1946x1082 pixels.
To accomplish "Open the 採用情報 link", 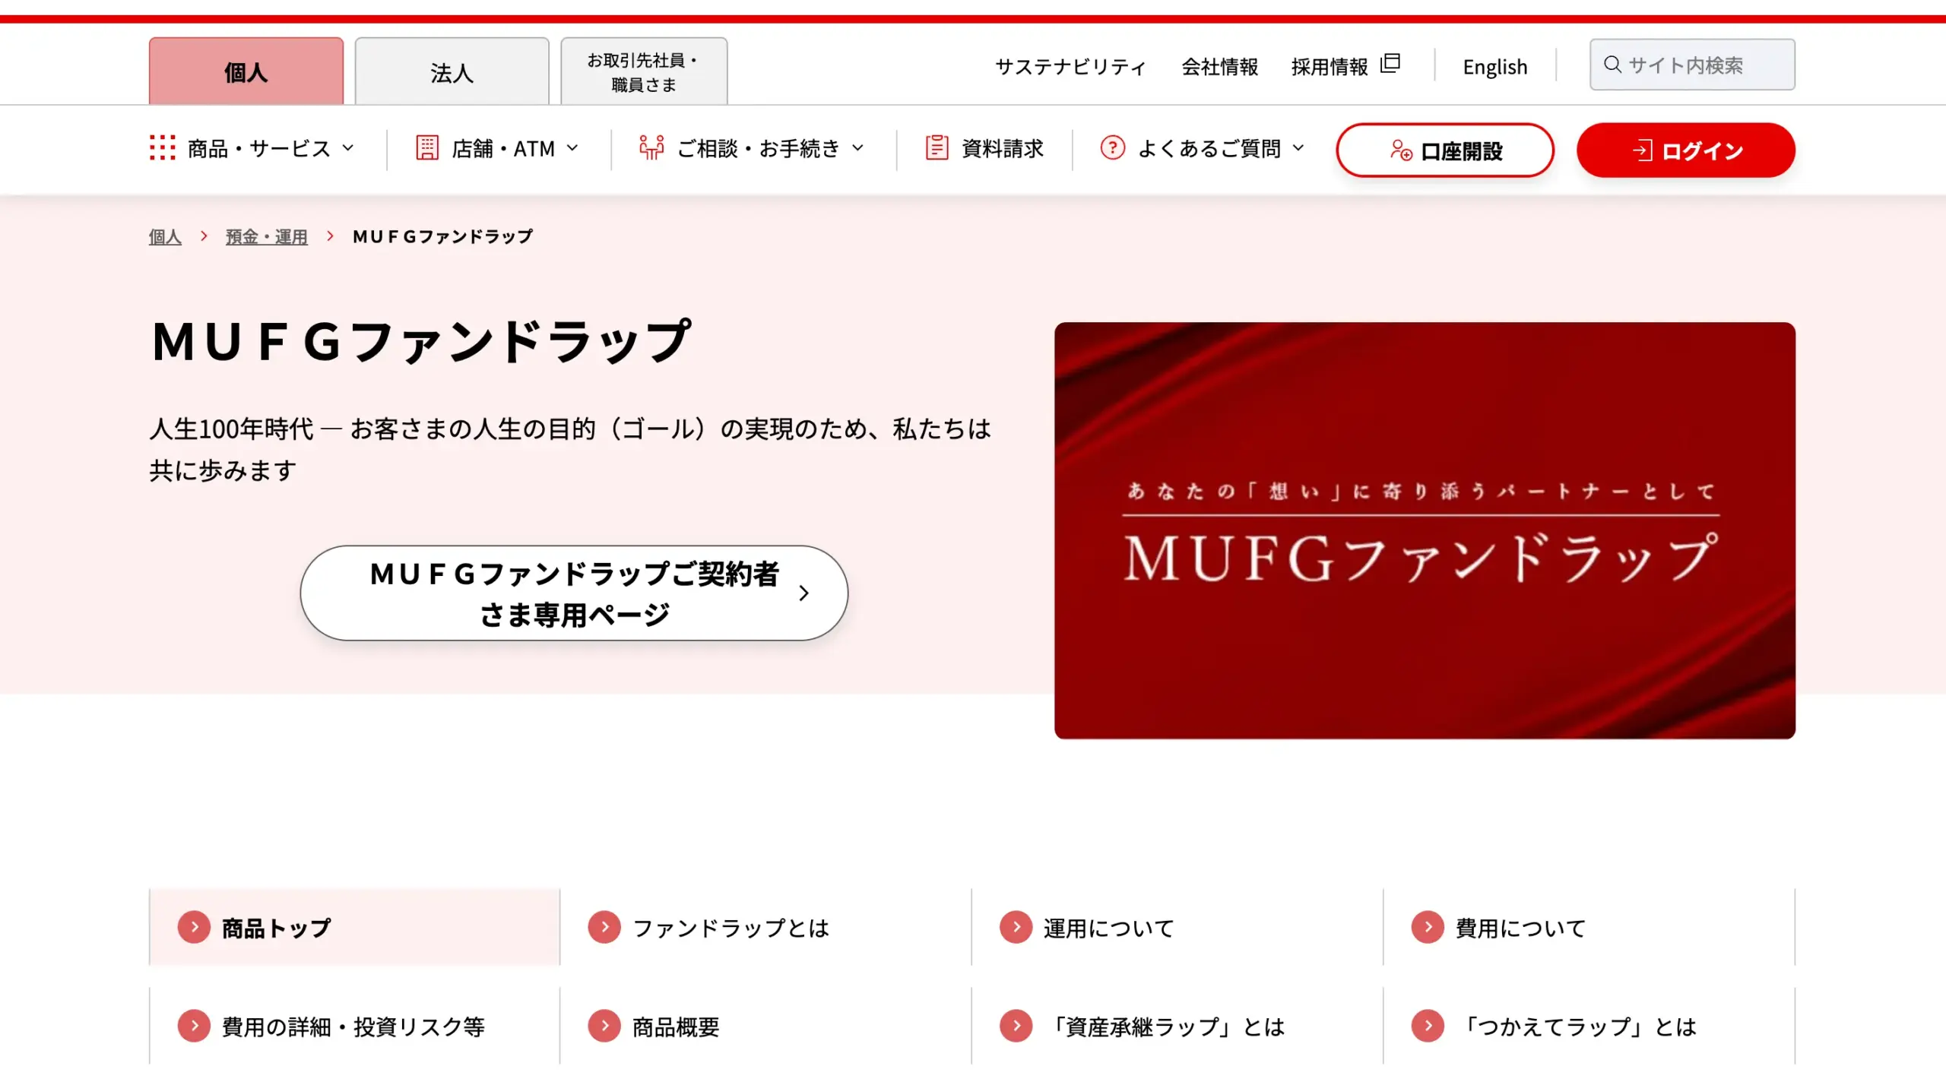I will click(x=1345, y=67).
